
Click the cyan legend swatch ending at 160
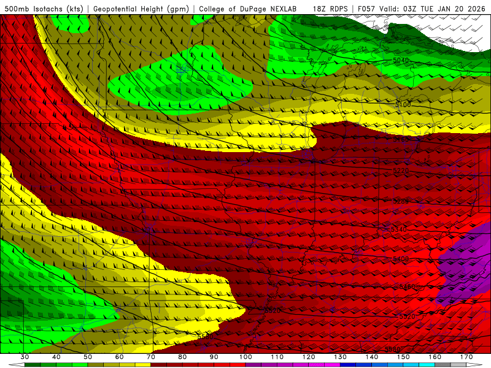click(x=427, y=365)
